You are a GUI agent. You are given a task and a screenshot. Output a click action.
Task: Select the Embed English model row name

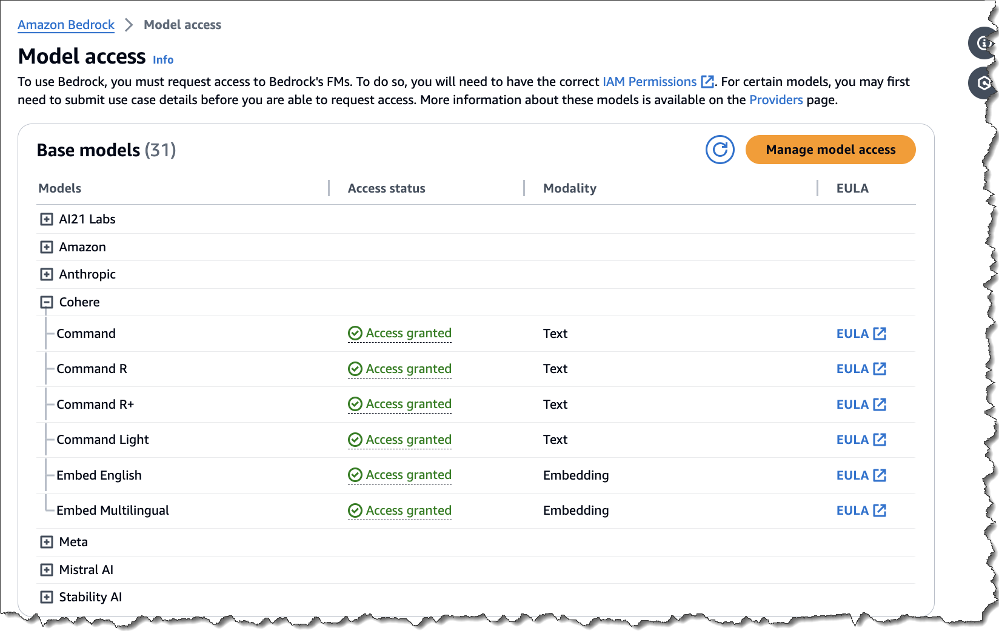coord(99,475)
